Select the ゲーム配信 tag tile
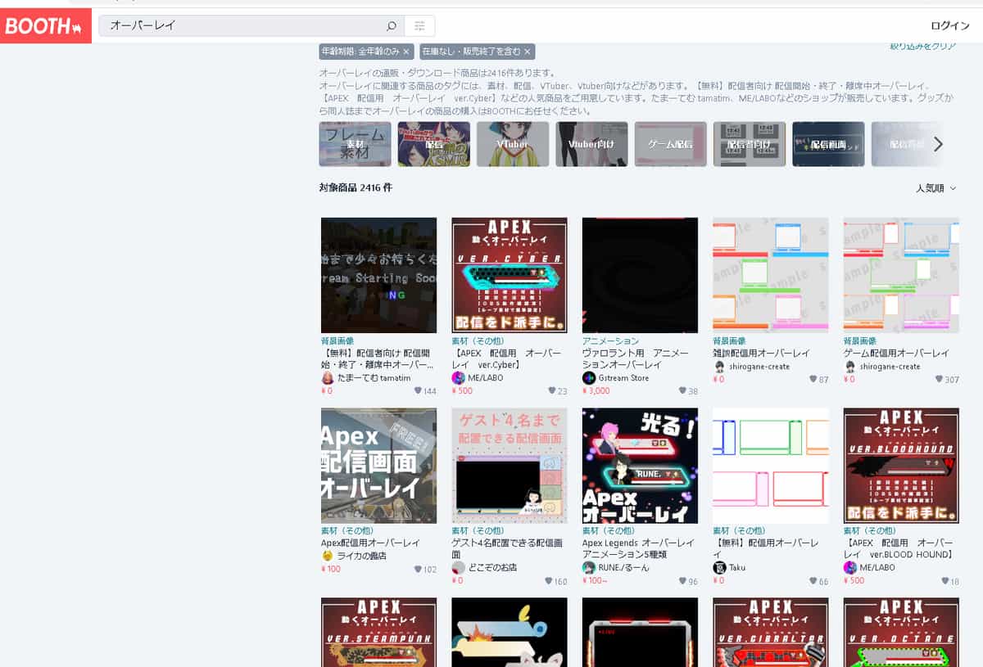Screen dimensions: 983x667 click(x=671, y=144)
